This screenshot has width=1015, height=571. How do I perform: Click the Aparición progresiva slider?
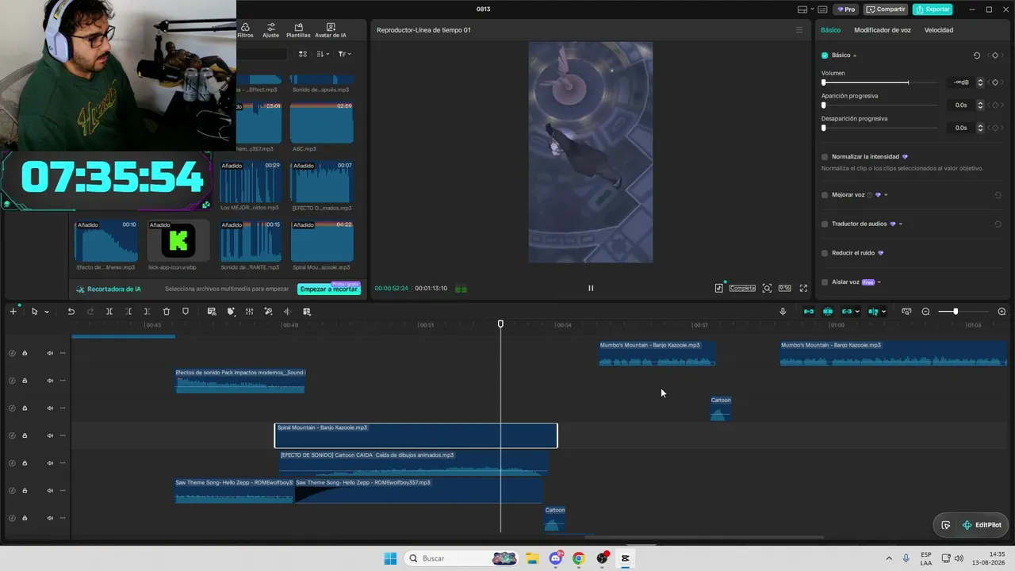click(x=879, y=105)
